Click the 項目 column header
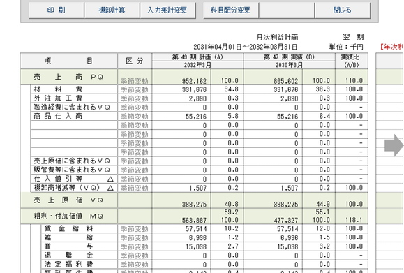The width and height of the screenshot is (404, 273). pos(69,61)
